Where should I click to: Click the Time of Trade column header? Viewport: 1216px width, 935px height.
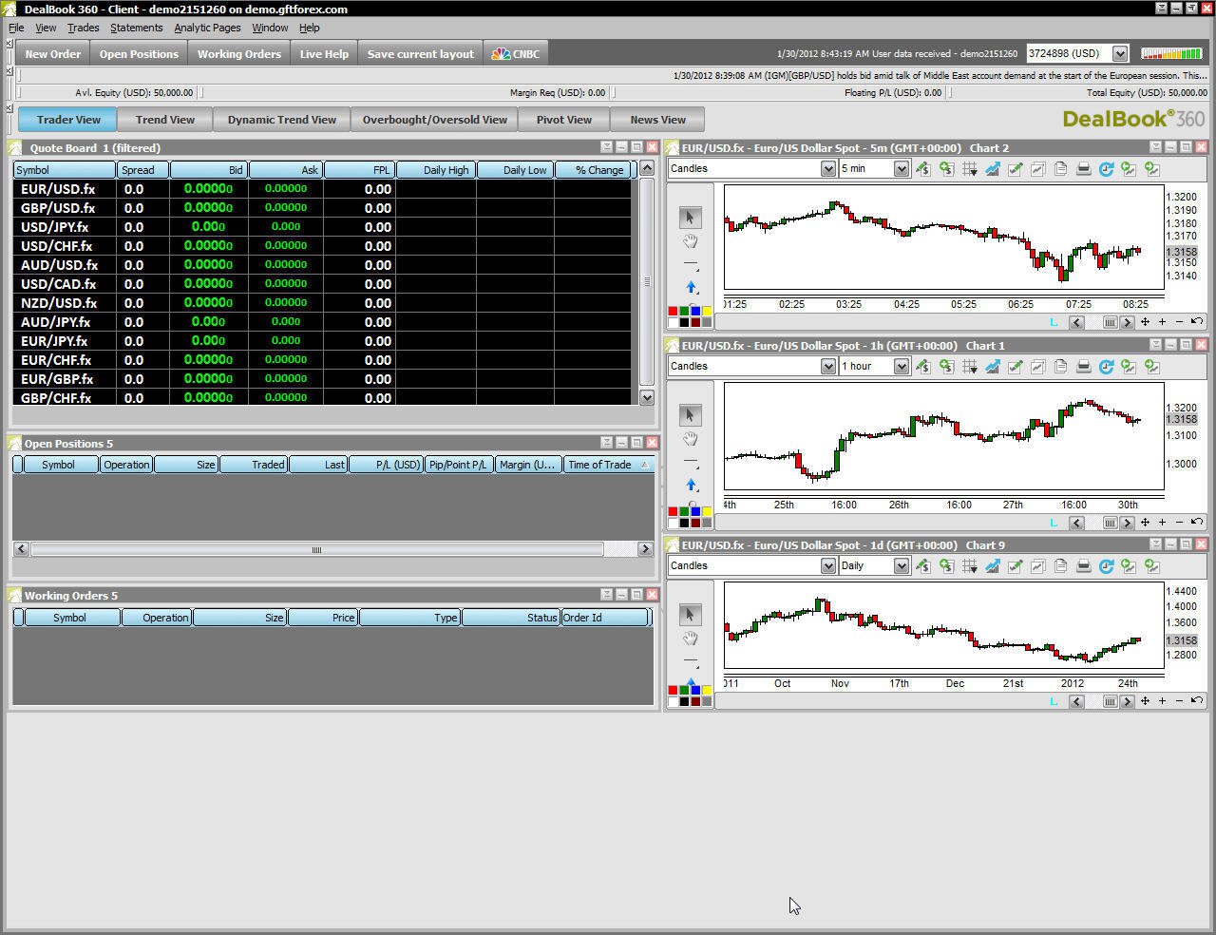coord(608,465)
